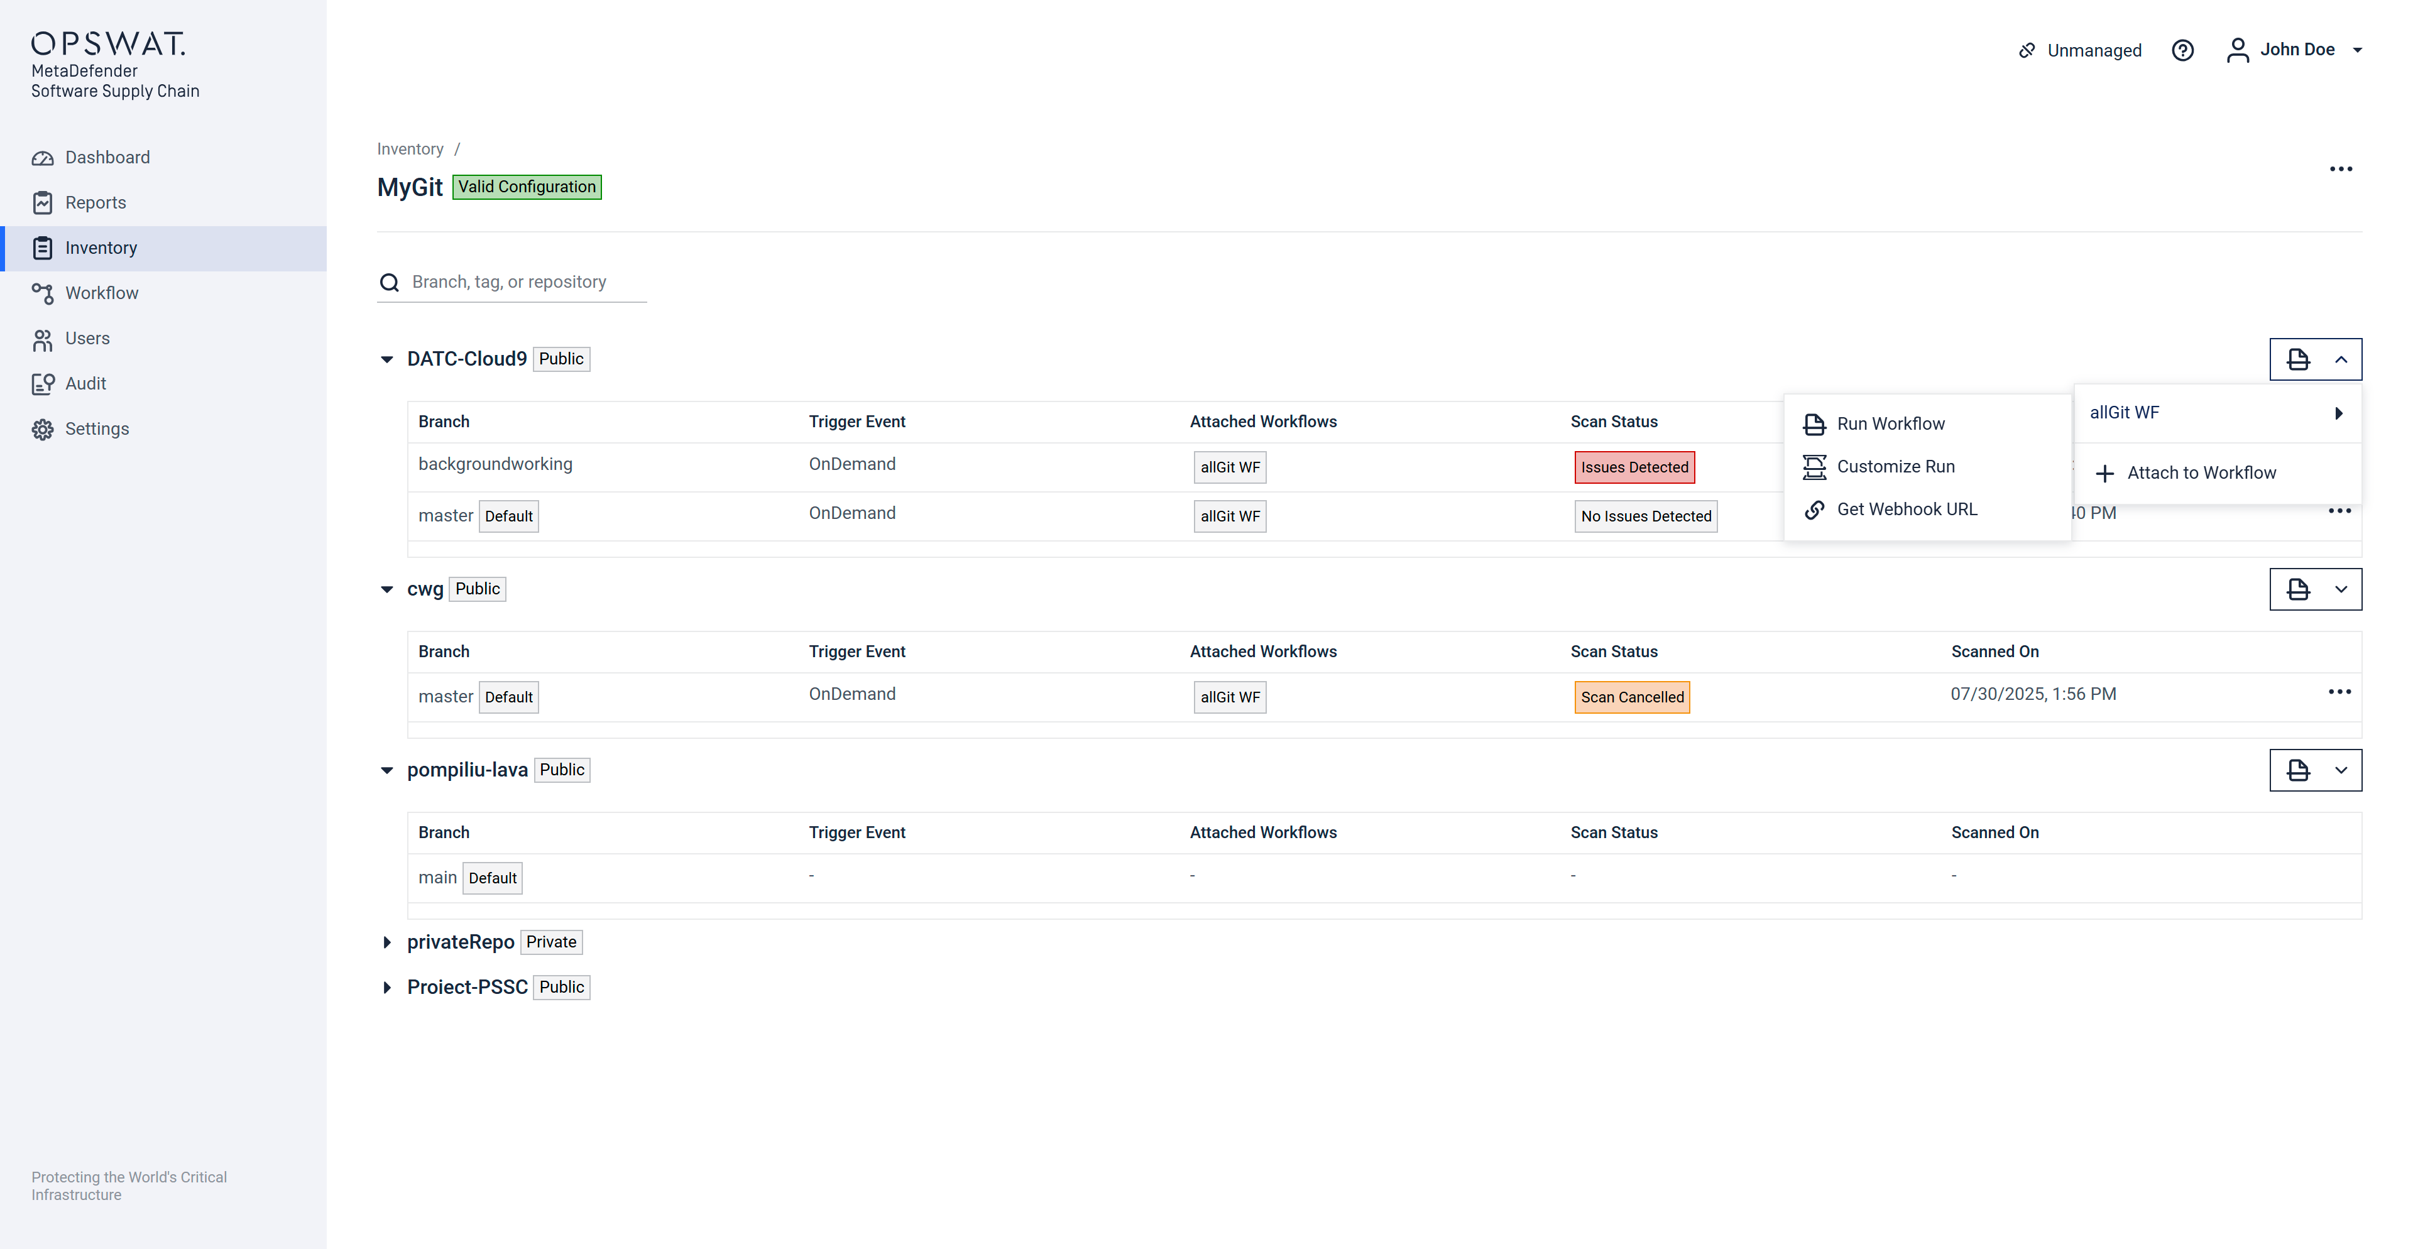Viewport: 2413px width, 1249px height.
Task: Click the 07/30/2025, 1:56 PM scan date
Action: point(2033,695)
